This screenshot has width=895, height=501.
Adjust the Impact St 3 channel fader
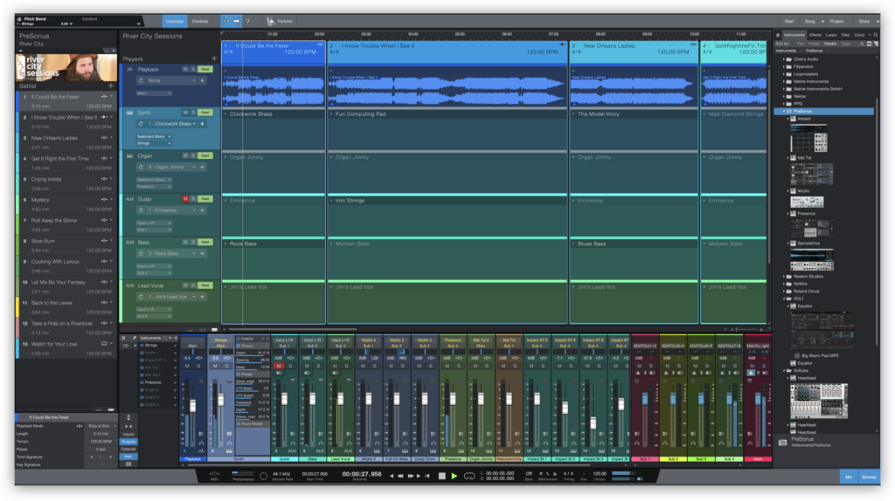593,423
